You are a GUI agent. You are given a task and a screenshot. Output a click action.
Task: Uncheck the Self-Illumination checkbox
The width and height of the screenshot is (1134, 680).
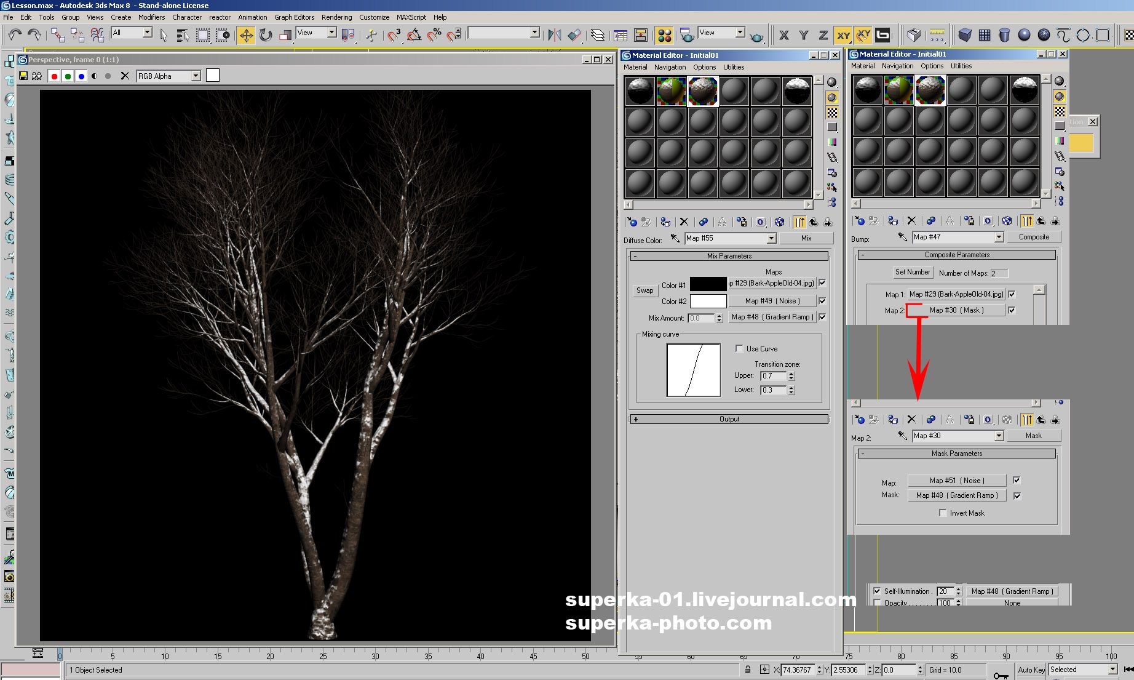tap(877, 591)
